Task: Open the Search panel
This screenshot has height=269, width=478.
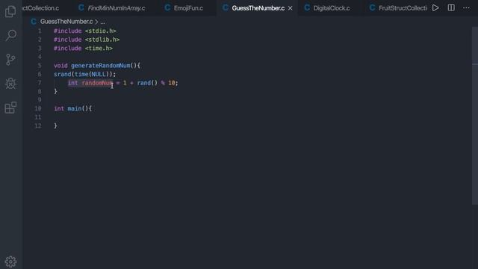Action: point(10,35)
